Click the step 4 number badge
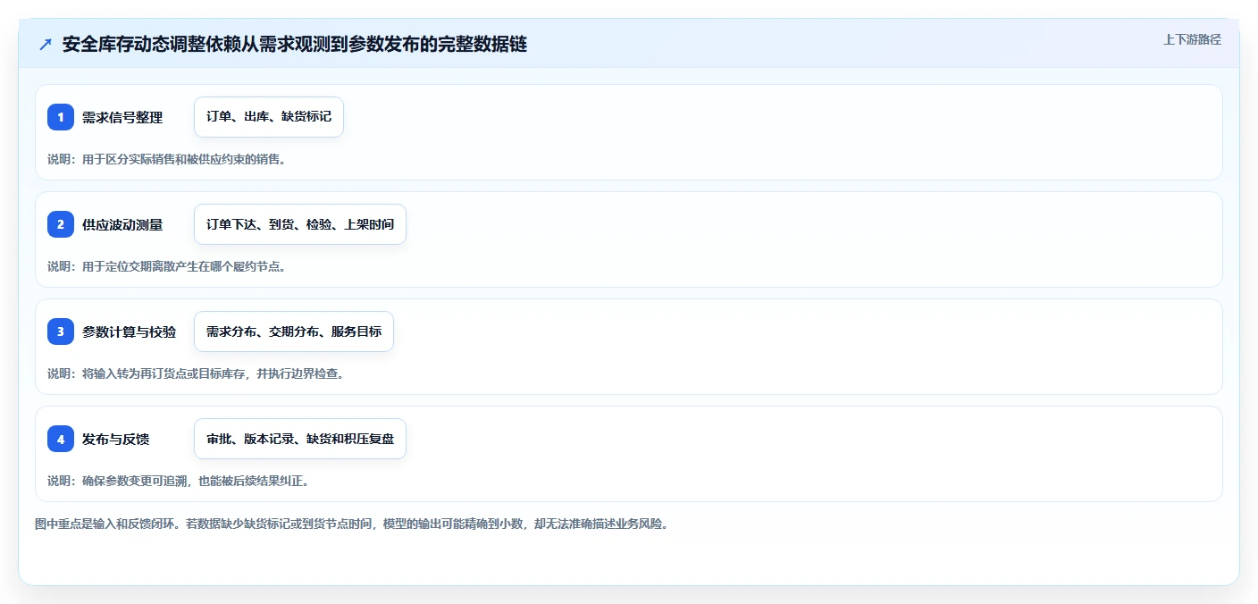Image resolution: width=1258 pixels, height=604 pixels. click(x=61, y=439)
